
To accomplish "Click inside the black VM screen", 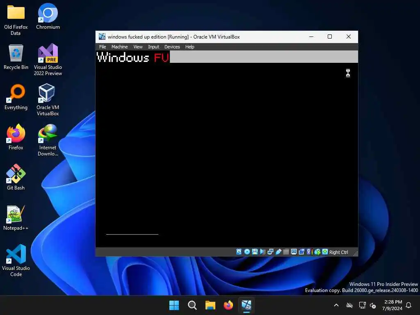I will click(226, 155).
